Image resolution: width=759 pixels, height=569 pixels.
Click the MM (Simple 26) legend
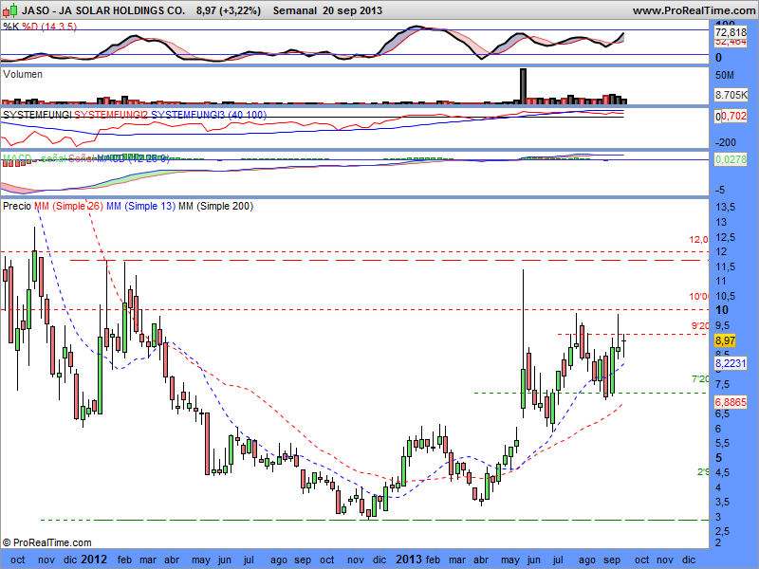[68, 206]
